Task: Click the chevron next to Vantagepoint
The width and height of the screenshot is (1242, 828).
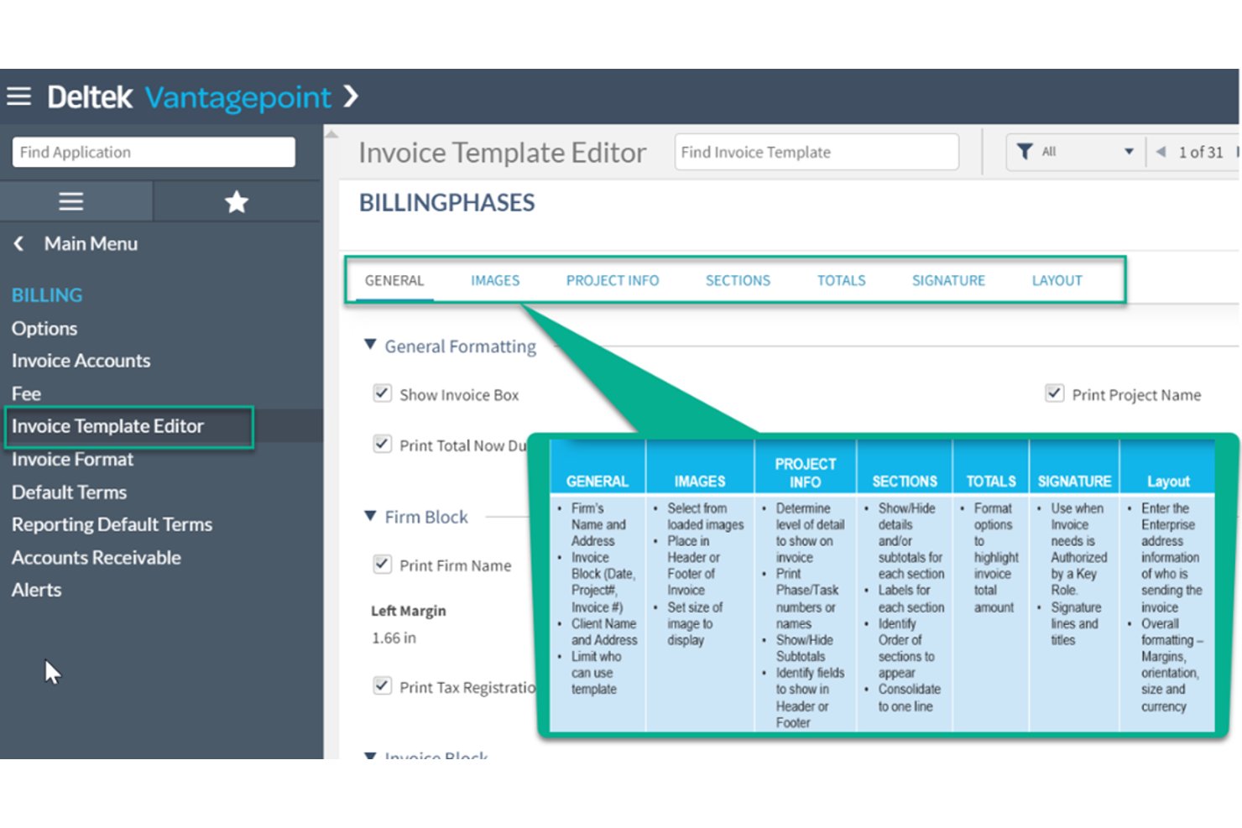Action: (352, 96)
